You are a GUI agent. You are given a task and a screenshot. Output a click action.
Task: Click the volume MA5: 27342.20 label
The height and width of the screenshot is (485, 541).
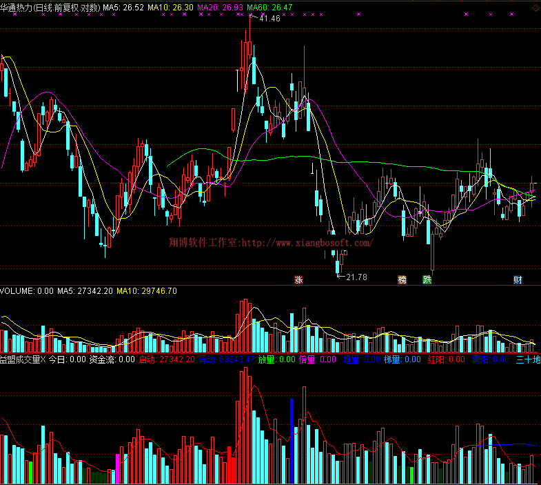[x=85, y=291]
